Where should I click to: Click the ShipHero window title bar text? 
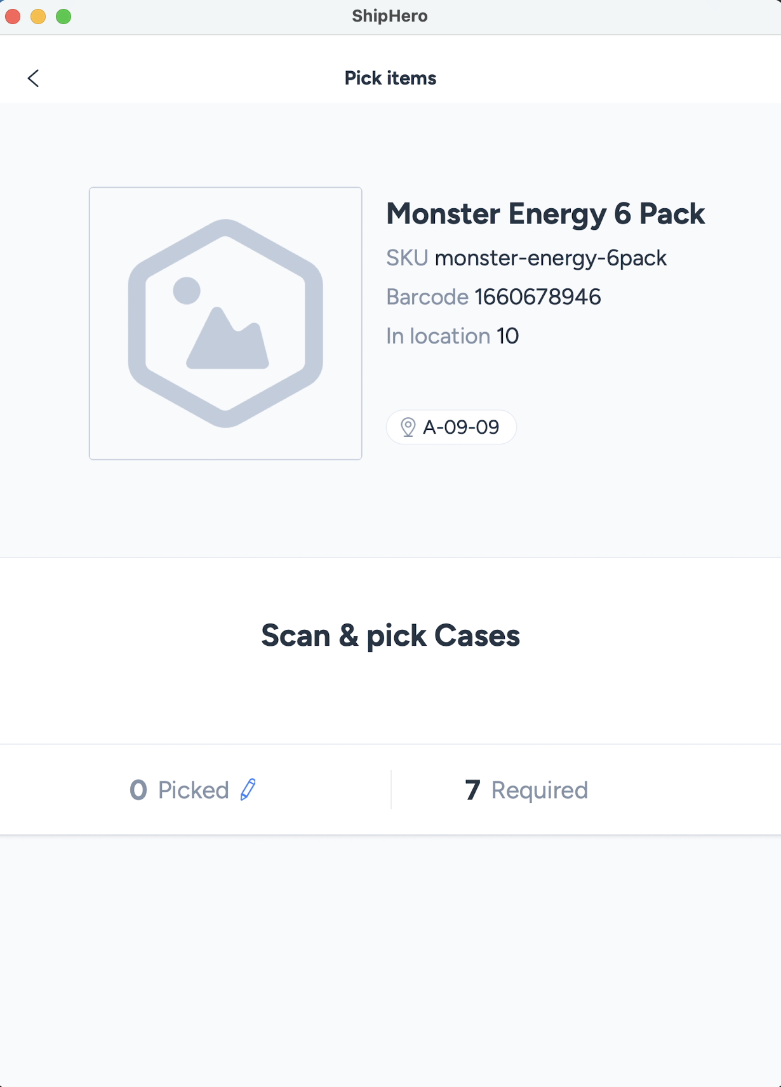click(390, 17)
